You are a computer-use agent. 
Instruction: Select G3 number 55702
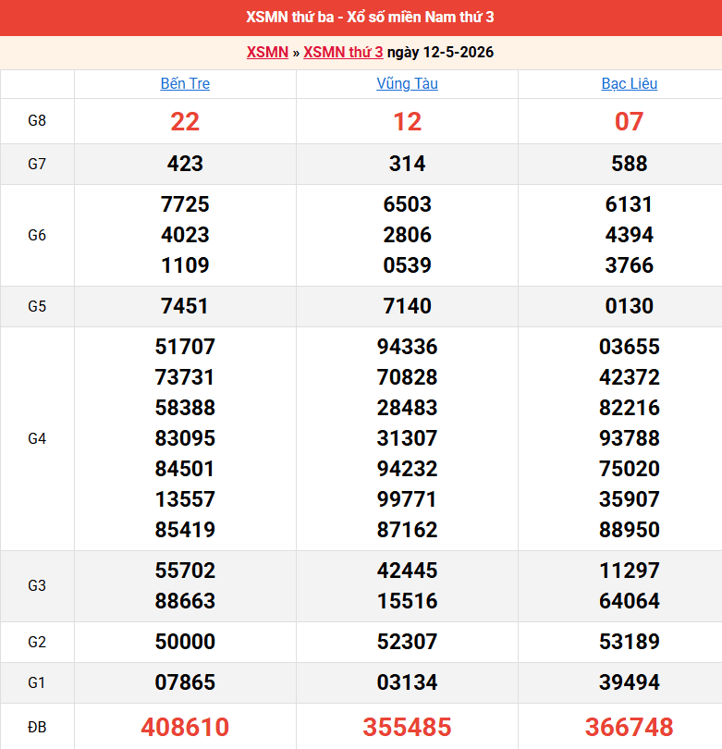(185, 571)
